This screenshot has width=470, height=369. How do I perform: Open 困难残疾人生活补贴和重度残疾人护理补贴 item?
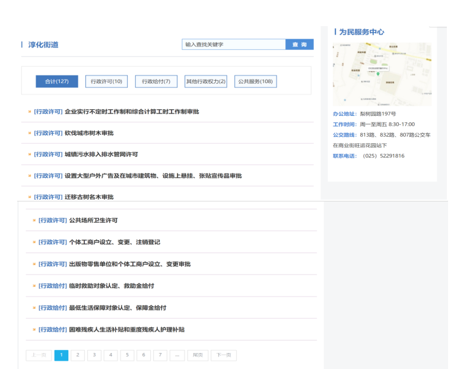point(127,330)
